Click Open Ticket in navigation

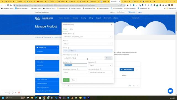point(107,18)
